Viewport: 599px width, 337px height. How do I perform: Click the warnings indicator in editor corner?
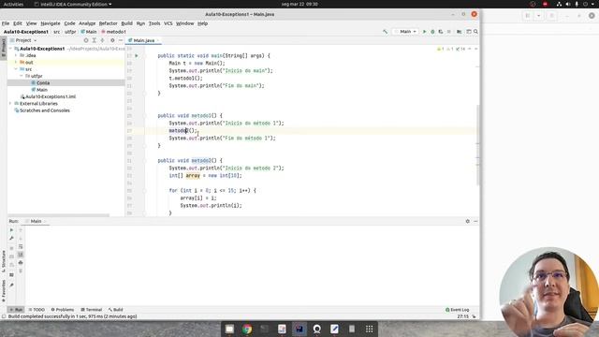[451, 49]
